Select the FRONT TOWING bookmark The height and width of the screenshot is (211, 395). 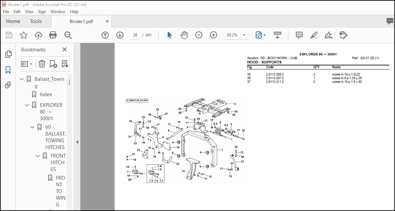click(x=61, y=191)
